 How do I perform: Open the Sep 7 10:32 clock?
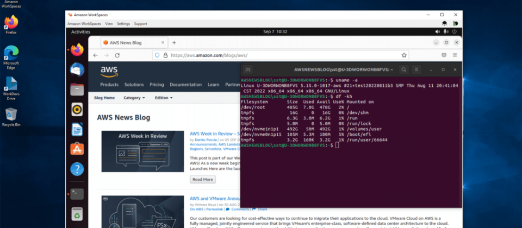(275, 32)
